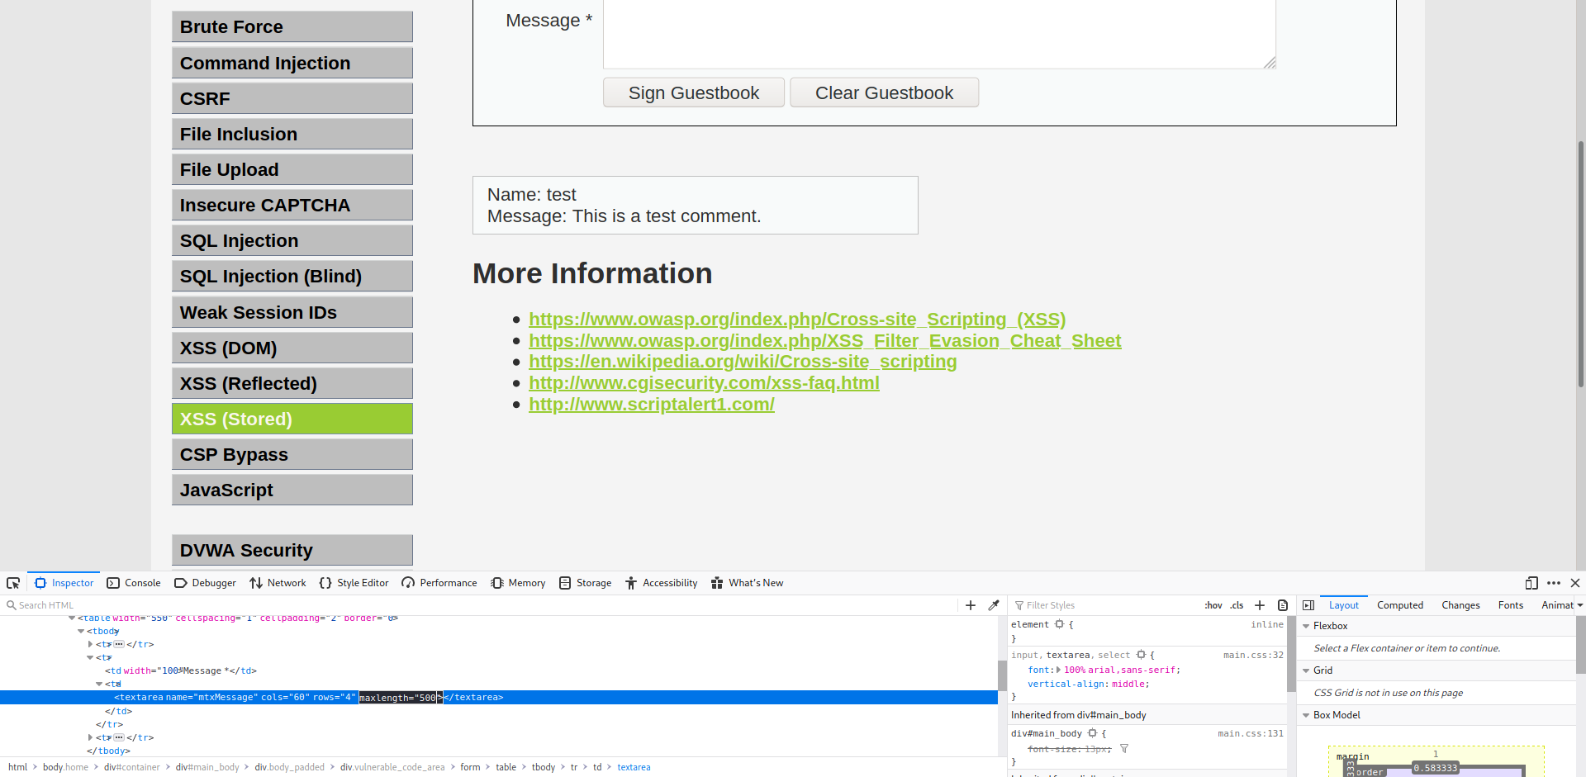
Task: Click the plus icon to create new node
Action: point(971,605)
